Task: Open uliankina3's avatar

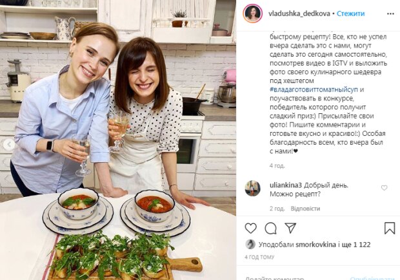Action: [x=252, y=189]
